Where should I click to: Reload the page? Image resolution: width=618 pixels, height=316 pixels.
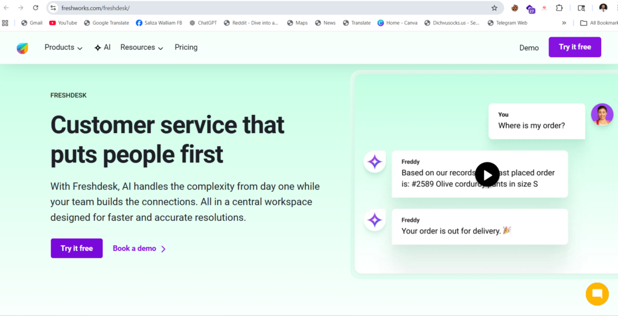click(x=36, y=8)
